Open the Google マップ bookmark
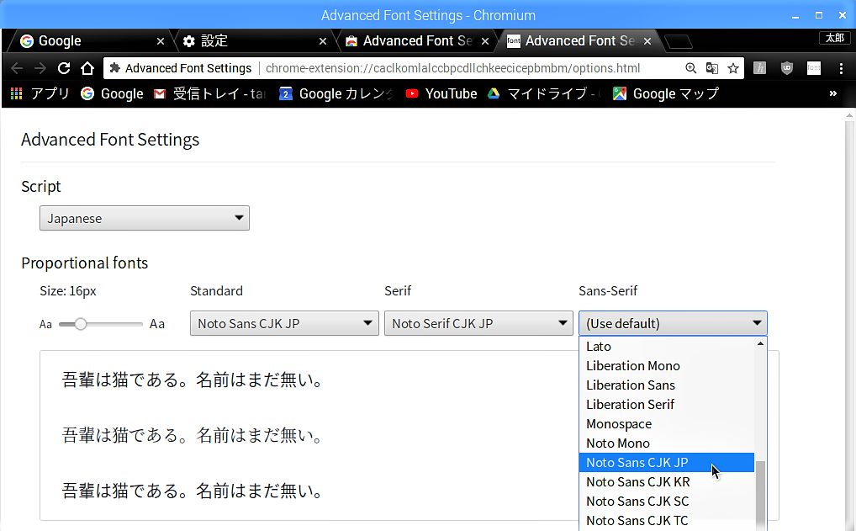This screenshot has width=856, height=531. 666,93
